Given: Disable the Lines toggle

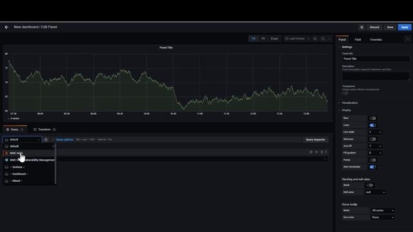Looking at the screenshot, I should click(373, 125).
